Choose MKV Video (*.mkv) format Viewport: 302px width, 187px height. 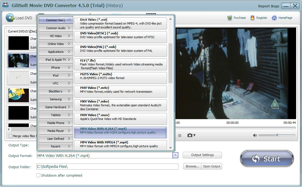click(x=121, y=105)
